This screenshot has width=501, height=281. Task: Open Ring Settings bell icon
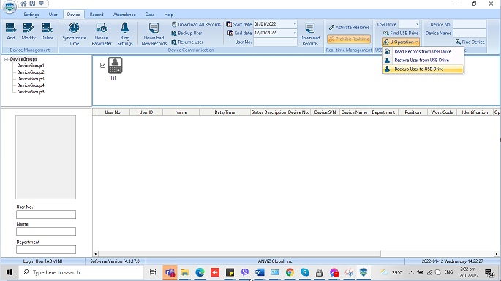coord(125,28)
